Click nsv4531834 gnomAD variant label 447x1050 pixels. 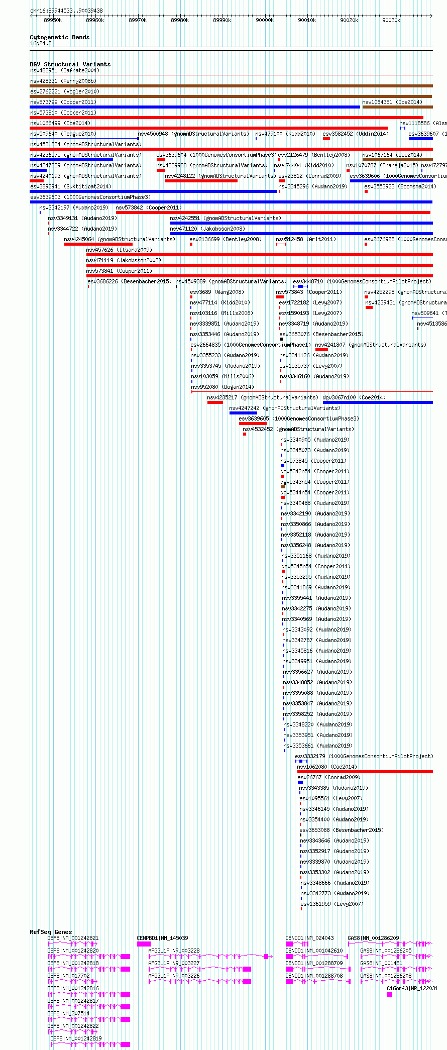(86, 144)
